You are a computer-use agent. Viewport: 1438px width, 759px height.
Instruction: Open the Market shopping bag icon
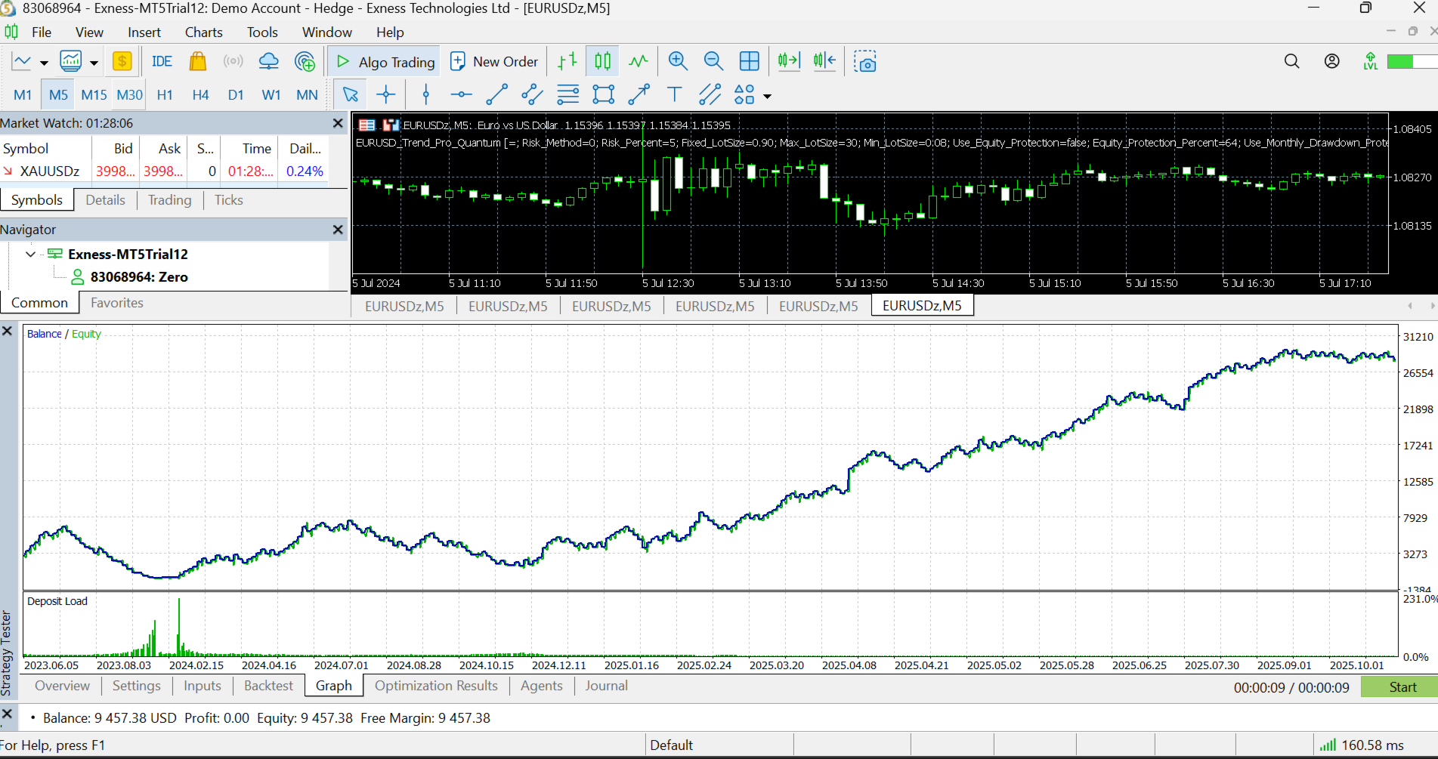pos(198,61)
